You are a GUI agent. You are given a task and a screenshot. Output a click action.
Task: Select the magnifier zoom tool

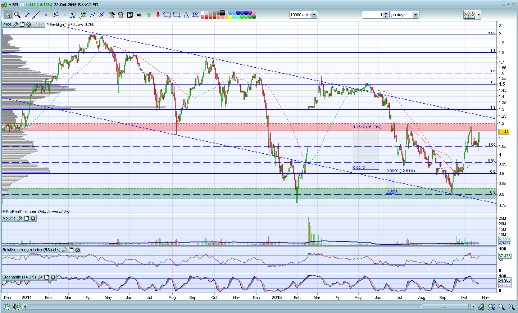coord(17,15)
